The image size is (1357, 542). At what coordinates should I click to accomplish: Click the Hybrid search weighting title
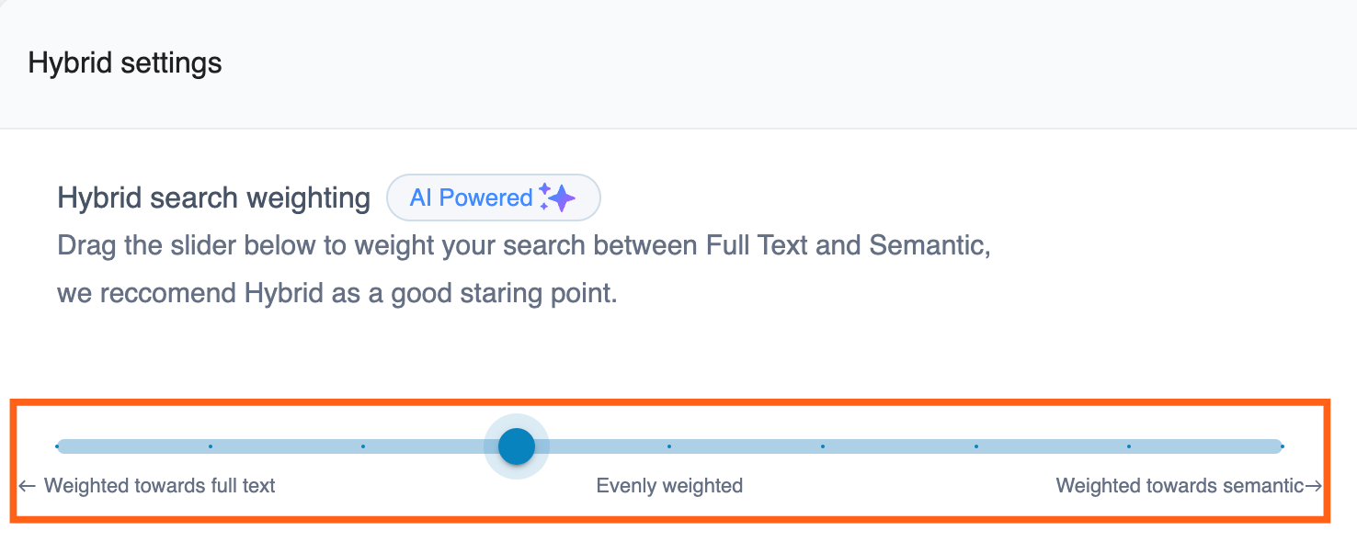[x=213, y=197]
